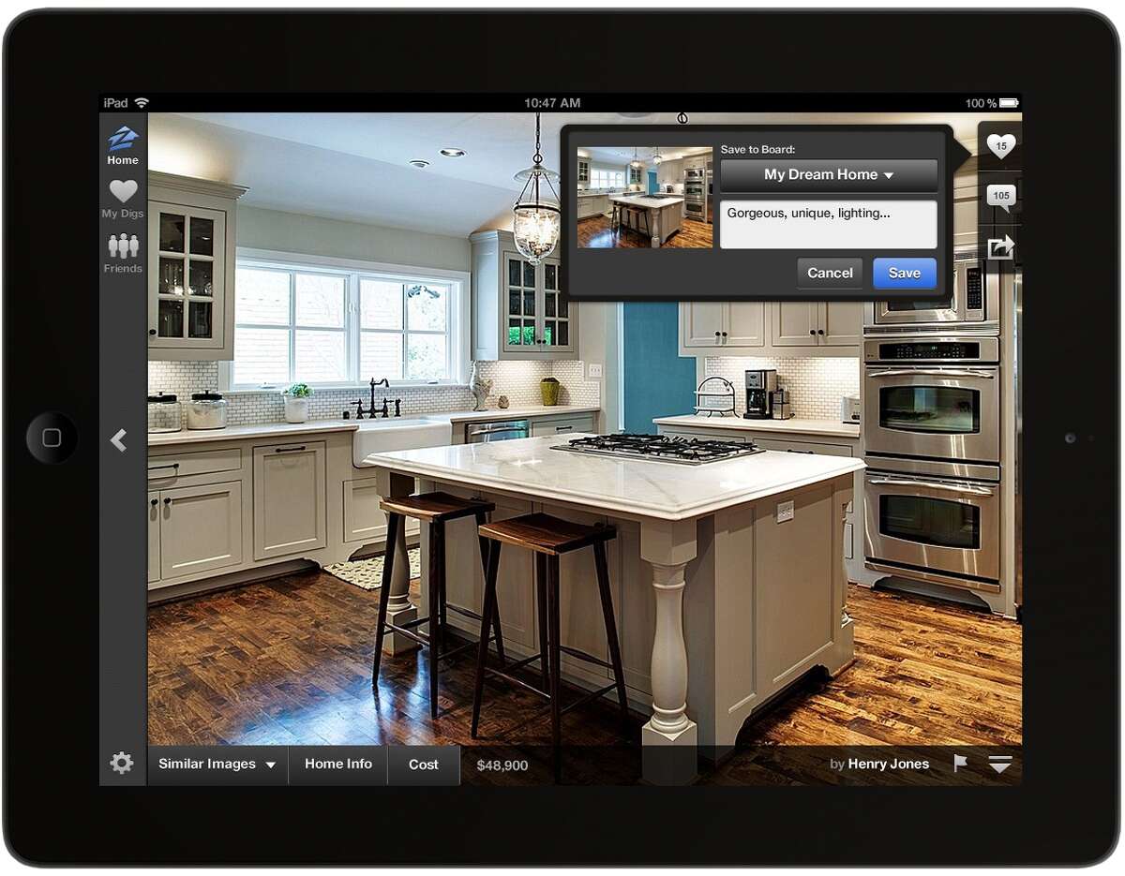
Task: Open the settings gear
Action: pos(121,764)
